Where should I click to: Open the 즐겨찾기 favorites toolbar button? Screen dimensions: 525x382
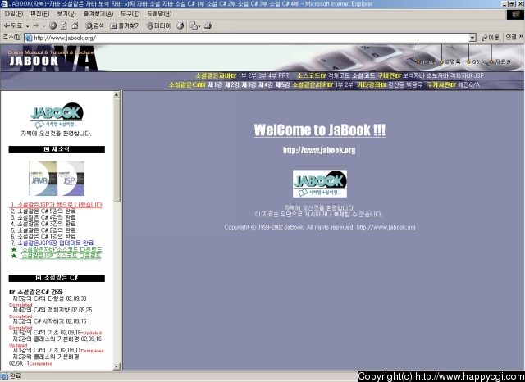(125, 25)
